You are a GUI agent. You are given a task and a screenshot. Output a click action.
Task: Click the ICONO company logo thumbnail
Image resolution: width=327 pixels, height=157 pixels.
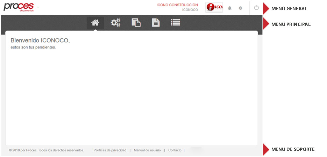(214, 7)
